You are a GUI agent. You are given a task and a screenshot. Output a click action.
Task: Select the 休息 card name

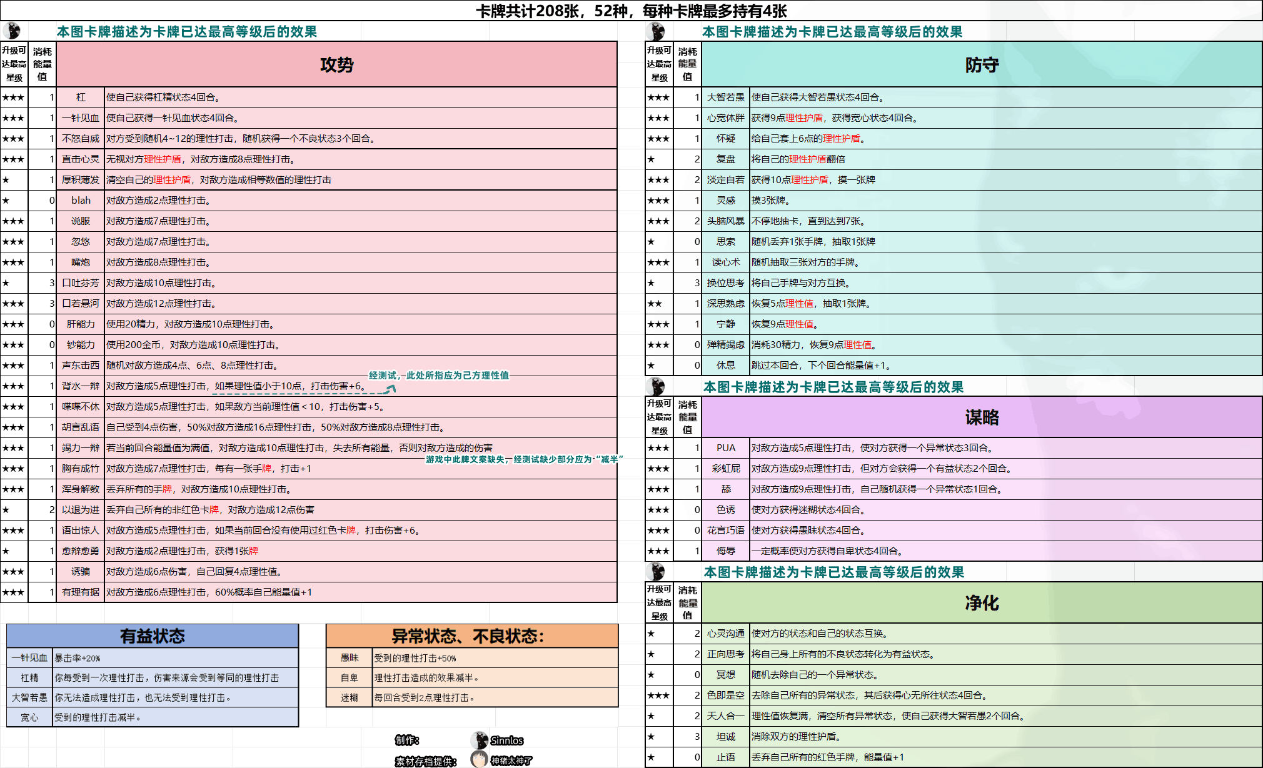click(726, 366)
